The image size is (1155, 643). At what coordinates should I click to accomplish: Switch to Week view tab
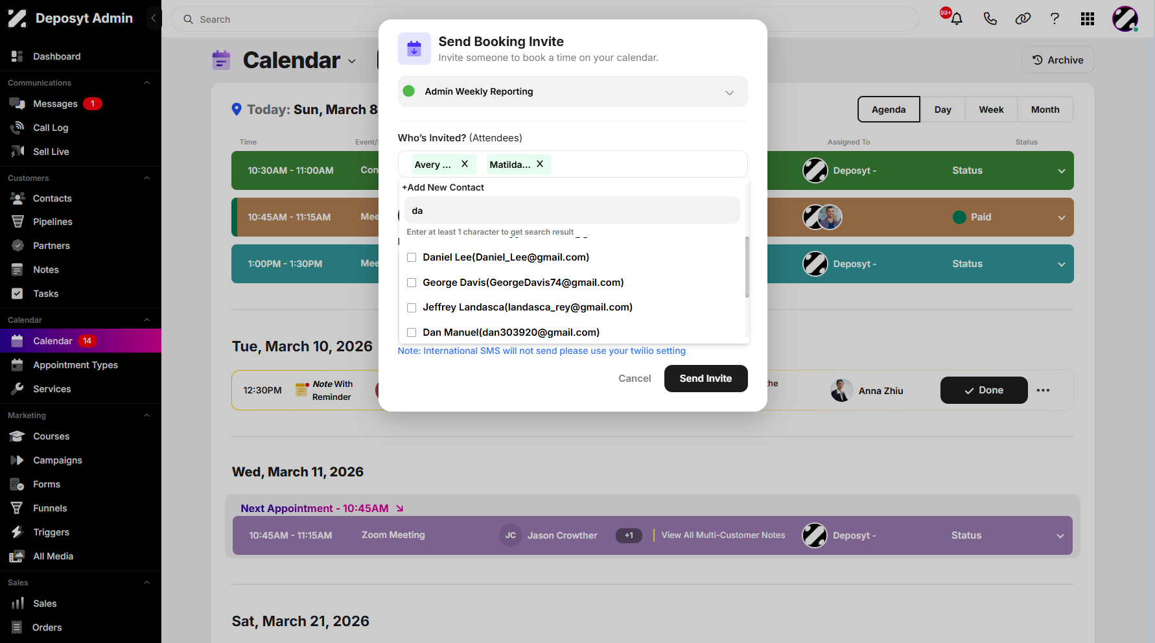[991, 110]
